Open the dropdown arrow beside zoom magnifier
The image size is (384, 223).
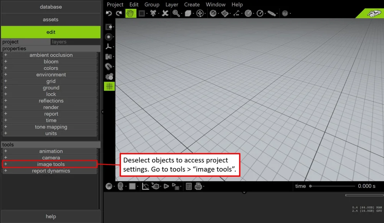(182, 13)
